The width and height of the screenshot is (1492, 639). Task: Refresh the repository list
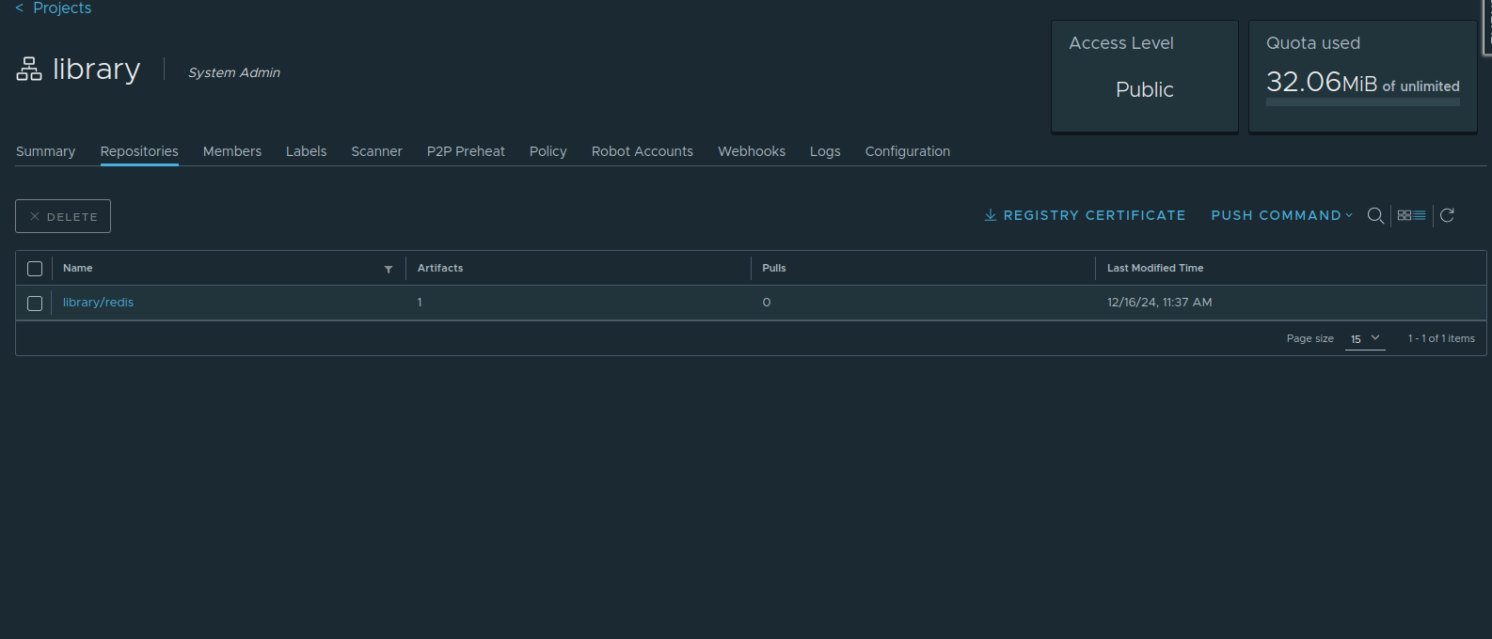1447,215
